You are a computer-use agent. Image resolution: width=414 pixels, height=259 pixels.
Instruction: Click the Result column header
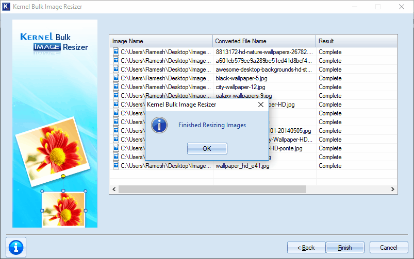pyautogui.click(x=356, y=41)
